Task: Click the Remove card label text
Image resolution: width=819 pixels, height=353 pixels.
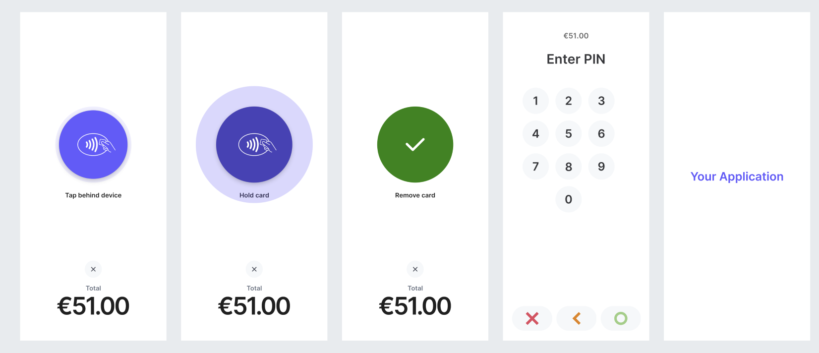Action: click(415, 195)
